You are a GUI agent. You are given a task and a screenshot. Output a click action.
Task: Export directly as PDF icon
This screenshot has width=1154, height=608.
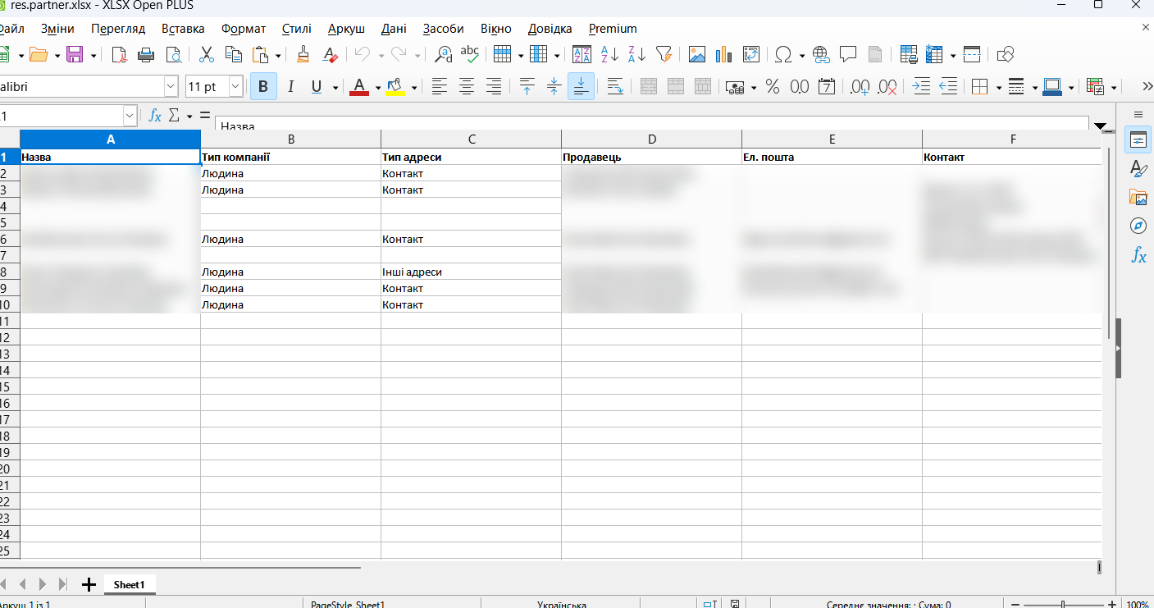(x=120, y=55)
